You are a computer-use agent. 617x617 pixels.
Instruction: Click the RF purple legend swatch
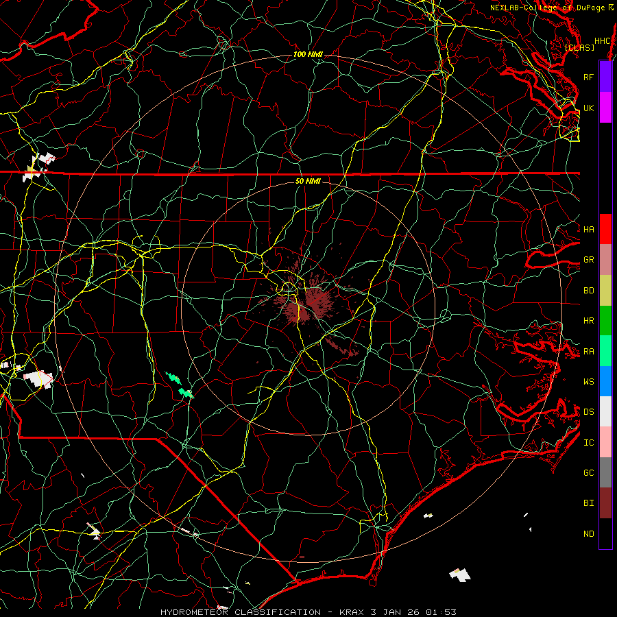click(x=605, y=77)
